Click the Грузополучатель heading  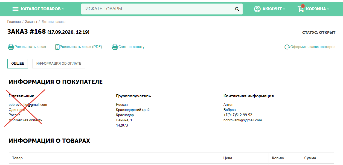coord(133,96)
